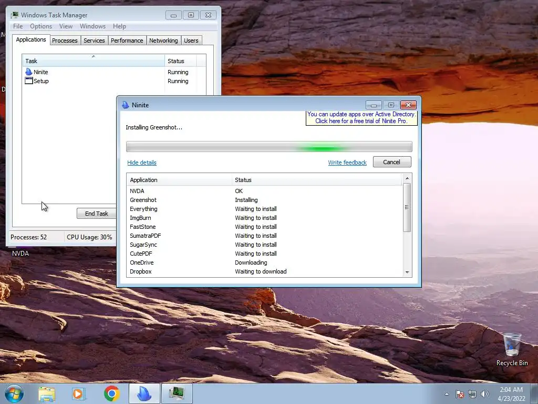Click the End Task button
The height and width of the screenshot is (404, 538).
(x=97, y=214)
